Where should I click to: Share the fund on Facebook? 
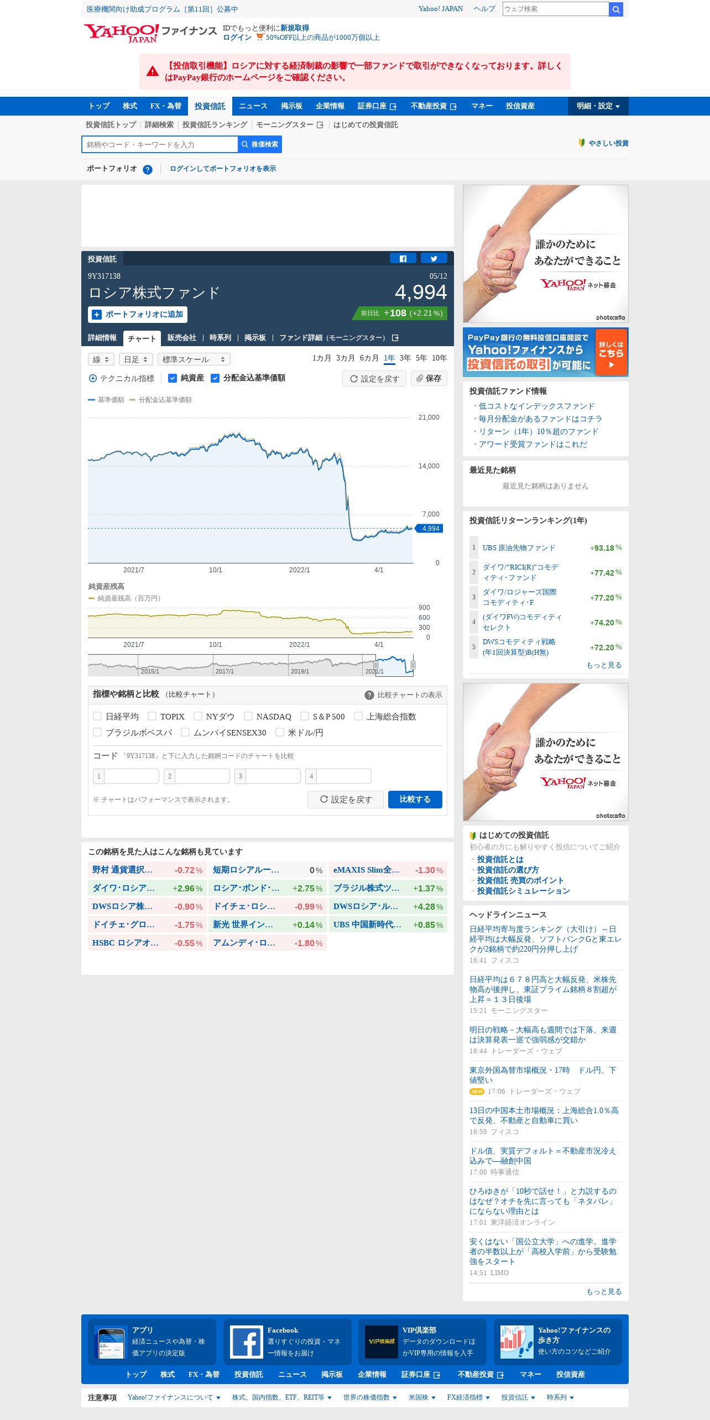click(x=403, y=258)
